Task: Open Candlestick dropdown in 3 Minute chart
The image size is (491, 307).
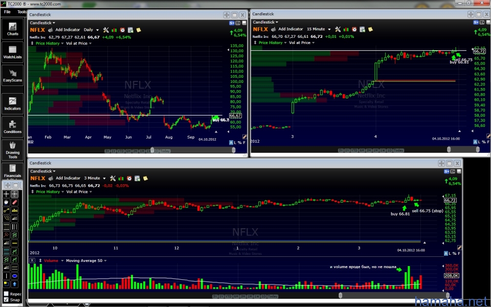Action: pyautogui.click(x=42, y=171)
